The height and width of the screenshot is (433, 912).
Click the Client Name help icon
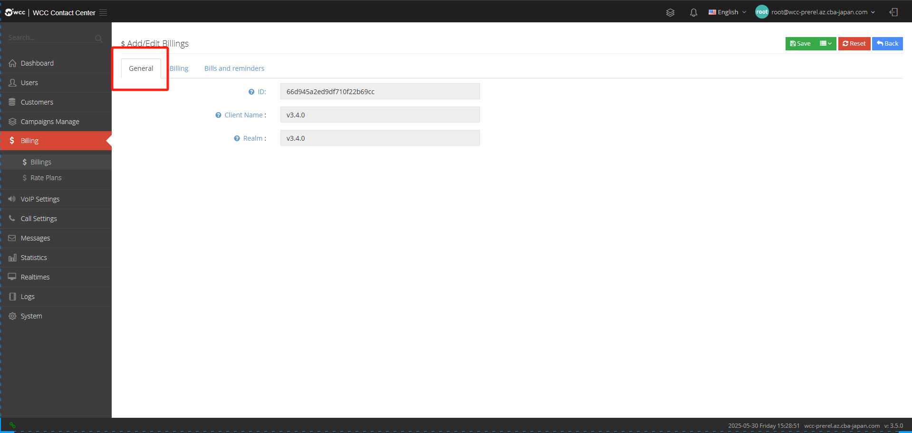coord(218,115)
